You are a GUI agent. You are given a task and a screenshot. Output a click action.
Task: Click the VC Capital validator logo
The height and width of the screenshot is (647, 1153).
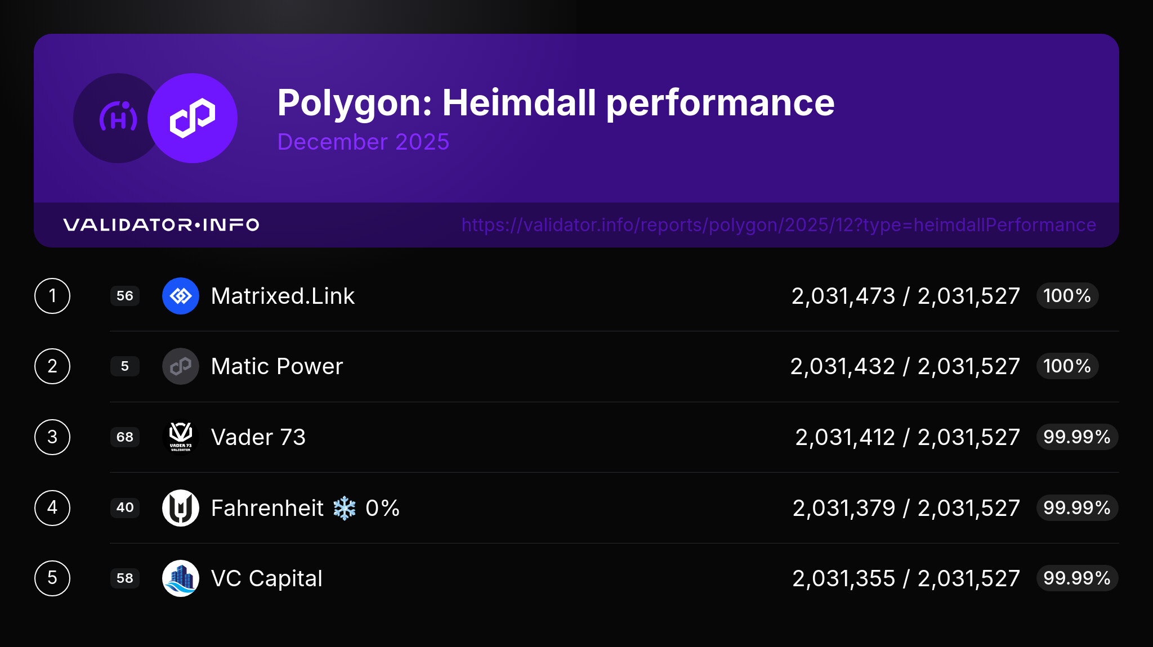(180, 578)
